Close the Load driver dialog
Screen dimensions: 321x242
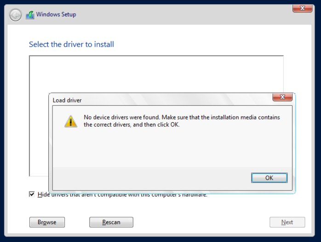click(282, 97)
